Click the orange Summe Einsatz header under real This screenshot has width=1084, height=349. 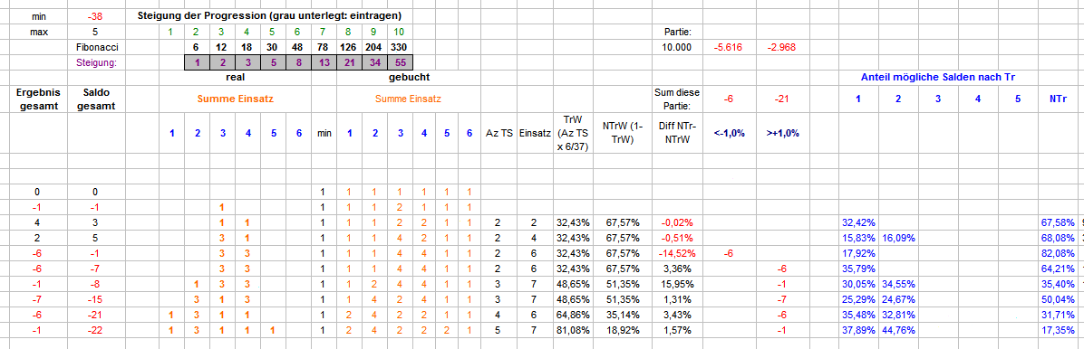click(236, 99)
